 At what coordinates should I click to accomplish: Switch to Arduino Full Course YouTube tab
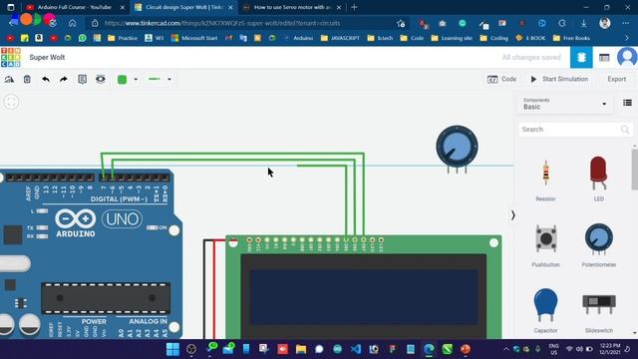76,7
